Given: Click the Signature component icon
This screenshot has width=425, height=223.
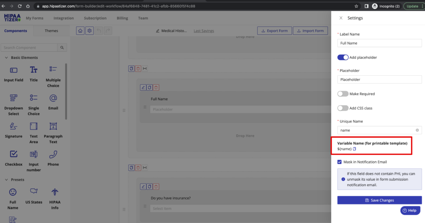Looking at the screenshot, I should pos(13,126).
